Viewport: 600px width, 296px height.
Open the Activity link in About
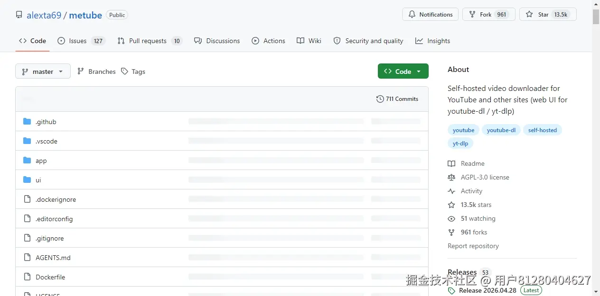pyautogui.click(x=471, y=191)
